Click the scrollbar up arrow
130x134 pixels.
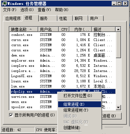tap(118, 29)
